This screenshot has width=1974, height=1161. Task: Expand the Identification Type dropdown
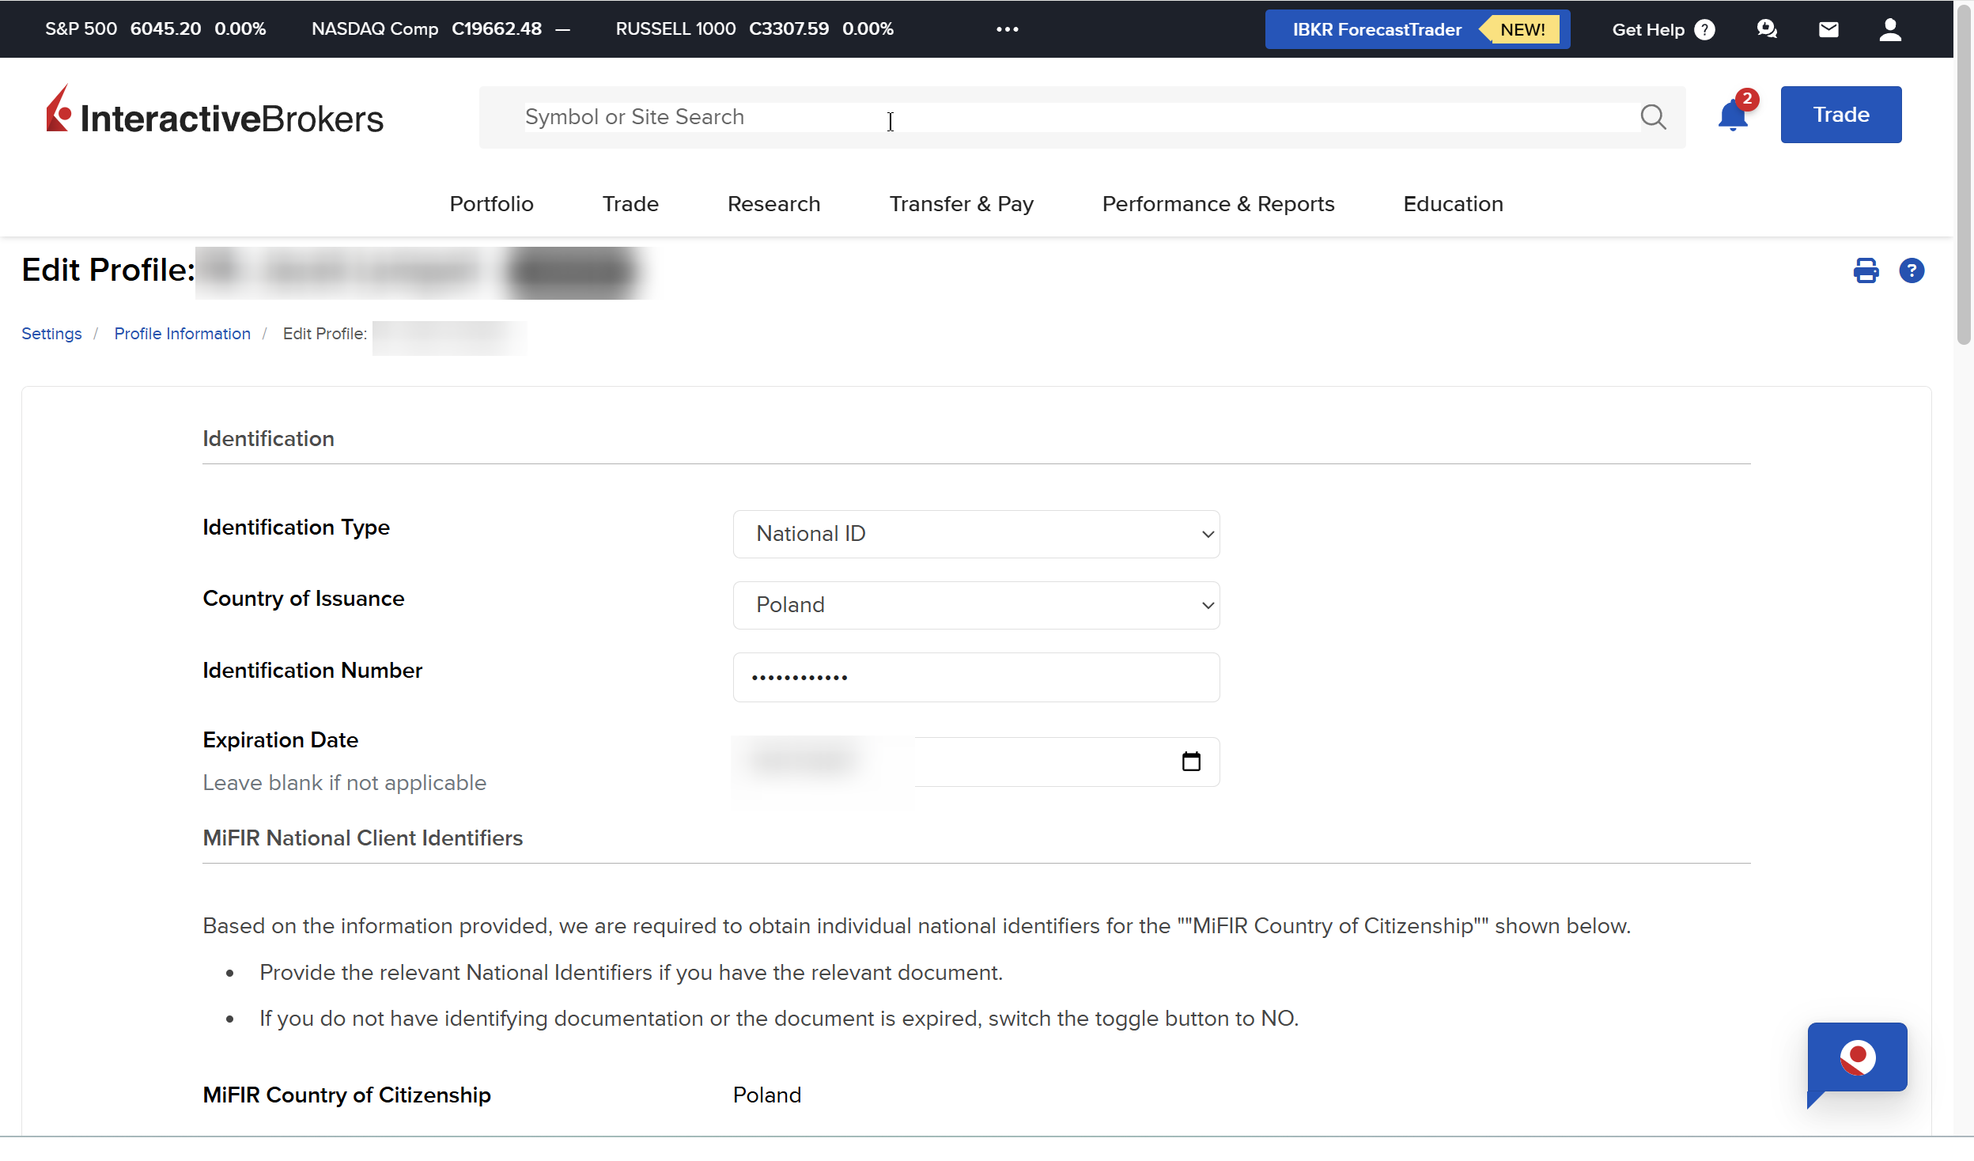[x=976, y=534]
